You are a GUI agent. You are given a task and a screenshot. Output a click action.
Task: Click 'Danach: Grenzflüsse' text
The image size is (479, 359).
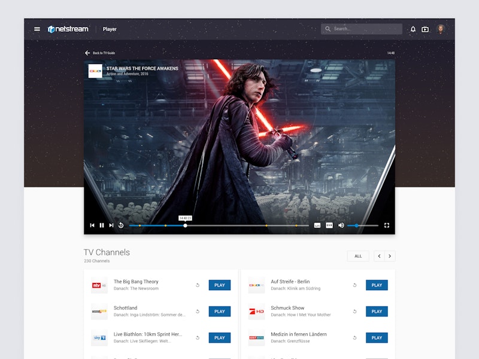tap(290, 341)
